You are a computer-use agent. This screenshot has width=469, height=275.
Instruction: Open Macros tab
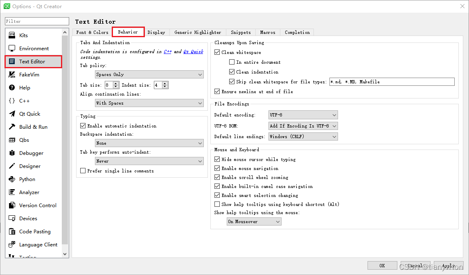[268, 32]
